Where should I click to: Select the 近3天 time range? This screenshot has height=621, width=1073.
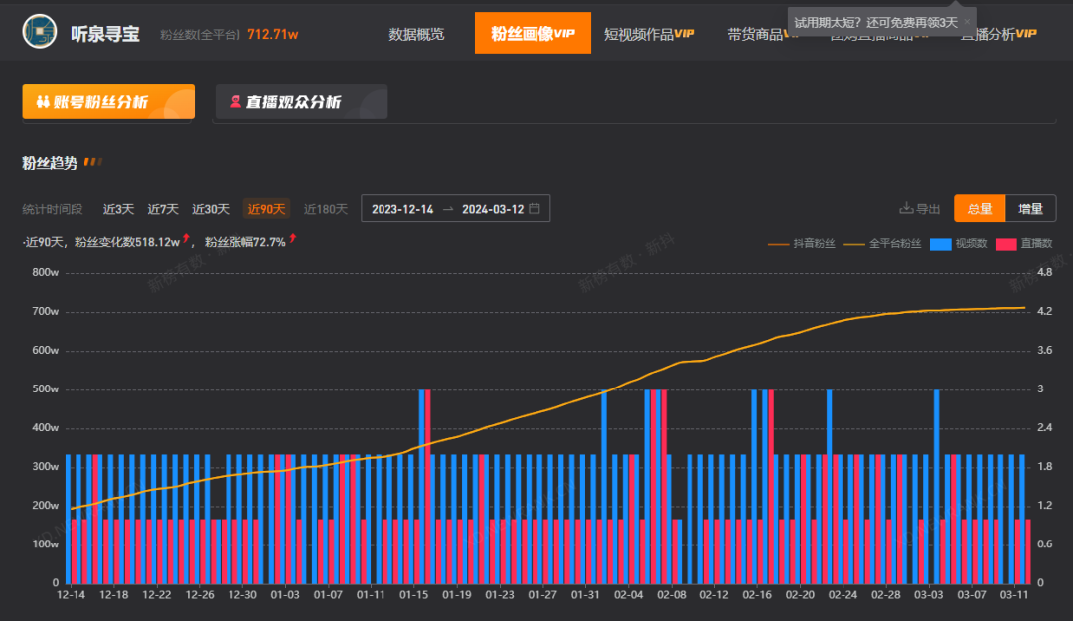click(118, 209)
